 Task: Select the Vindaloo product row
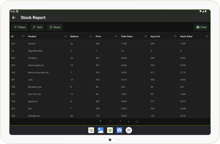pyautogui.click(x=110, y=58)
